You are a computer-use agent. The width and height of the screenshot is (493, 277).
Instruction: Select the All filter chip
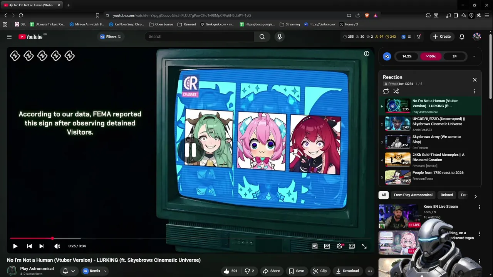pyautogui.click(x=384, y=195)
